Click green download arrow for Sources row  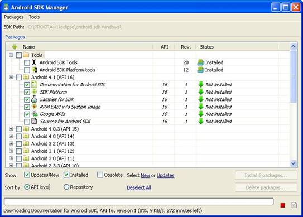(201, 122)
